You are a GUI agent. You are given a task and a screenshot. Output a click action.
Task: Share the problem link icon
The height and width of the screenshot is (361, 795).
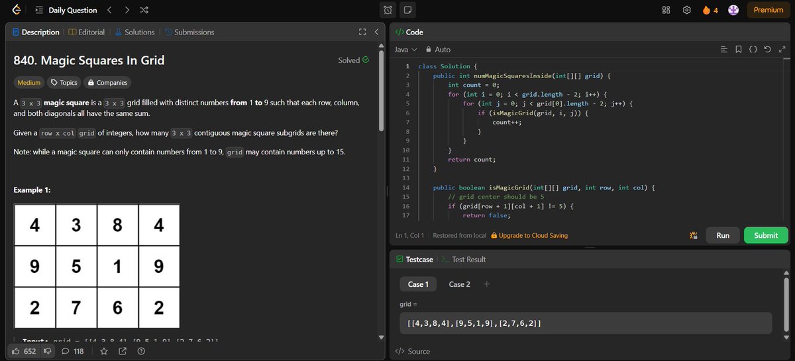pos(123,351)
